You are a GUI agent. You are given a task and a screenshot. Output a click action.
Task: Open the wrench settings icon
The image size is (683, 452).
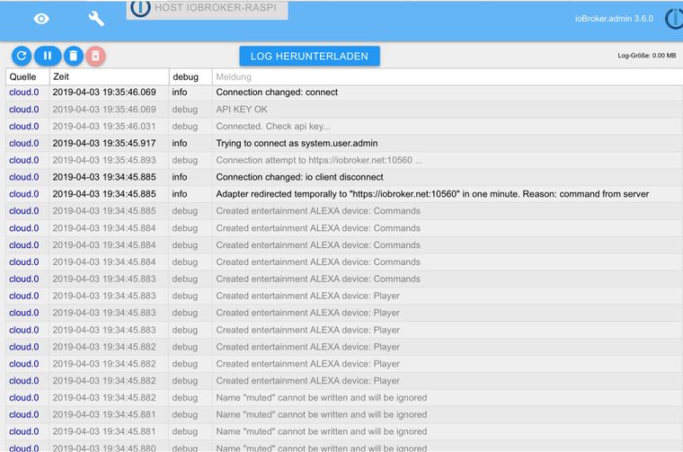pos(96,19)
